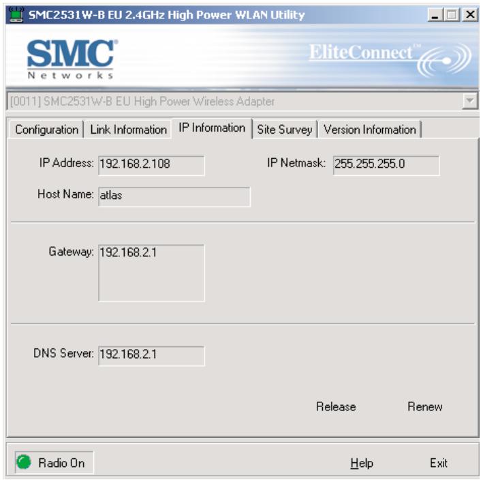483x480 pixels.
Task: Click the "IP Netmask:" label
Action: click(x=296, y=163)
